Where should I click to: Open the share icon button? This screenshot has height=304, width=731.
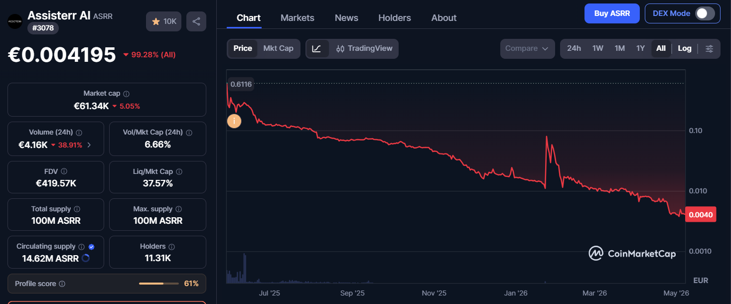click(196, 21)
